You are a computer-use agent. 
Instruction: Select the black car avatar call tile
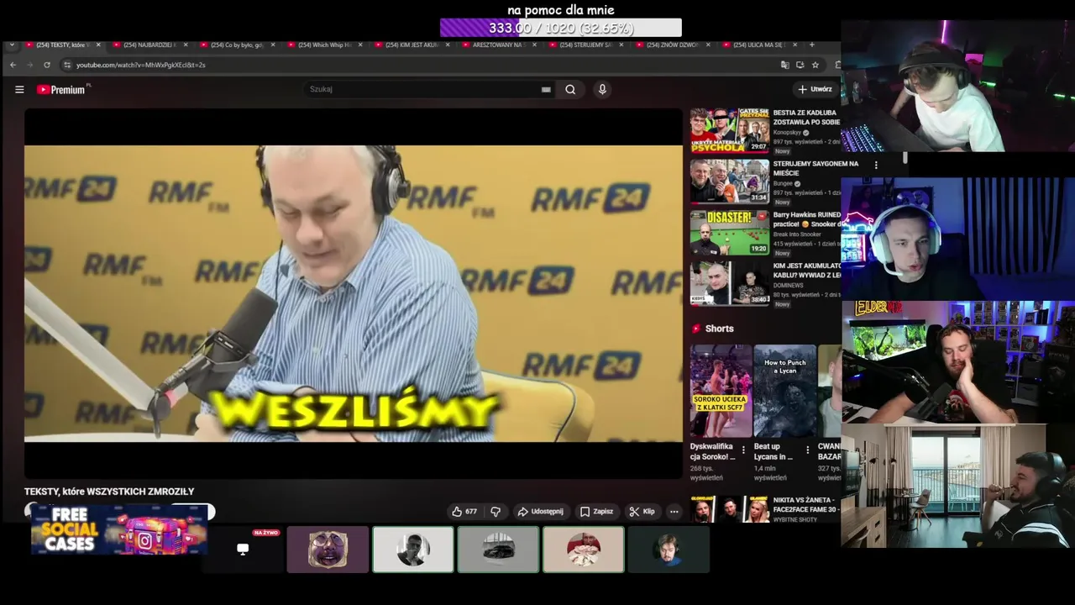(498, 550)
